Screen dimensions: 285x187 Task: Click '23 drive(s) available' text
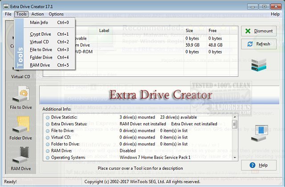(x=179, y=117)
